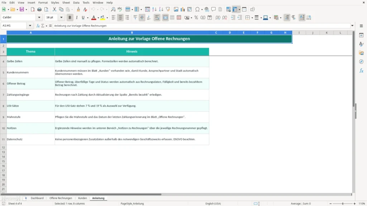Click the Clone Formatting paintbrush icon

(78, 9)
